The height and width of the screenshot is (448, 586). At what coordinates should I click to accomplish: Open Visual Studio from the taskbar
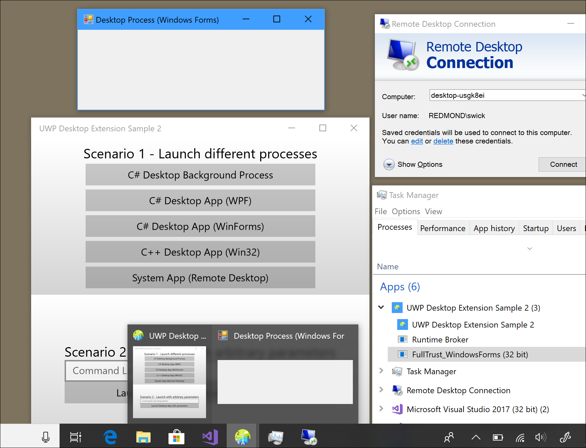(209, 436)
